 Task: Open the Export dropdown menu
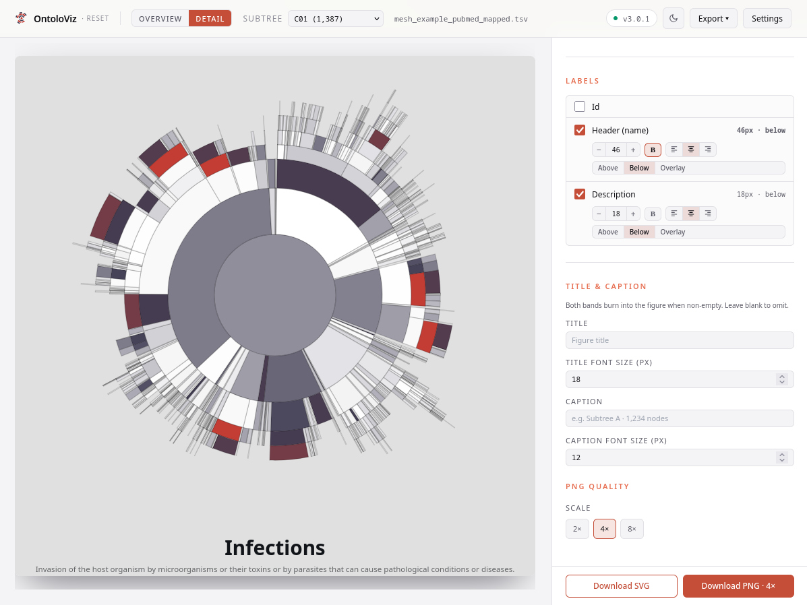point(713,18)
